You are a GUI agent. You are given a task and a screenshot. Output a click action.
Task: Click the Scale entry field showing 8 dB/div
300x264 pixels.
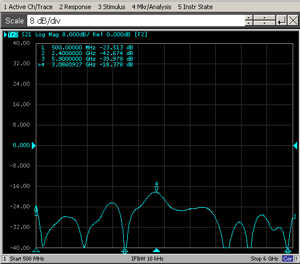[136, 20]
